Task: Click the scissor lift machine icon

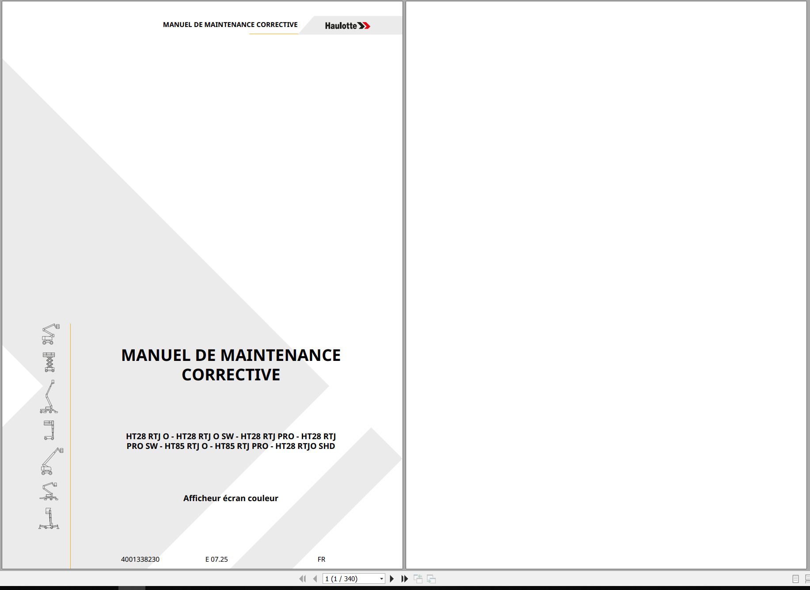Action: (x=49, y=362)
